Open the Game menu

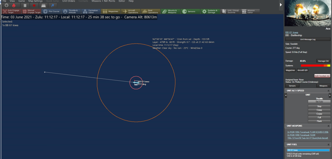pyautogui.click(x=21, y=1)
